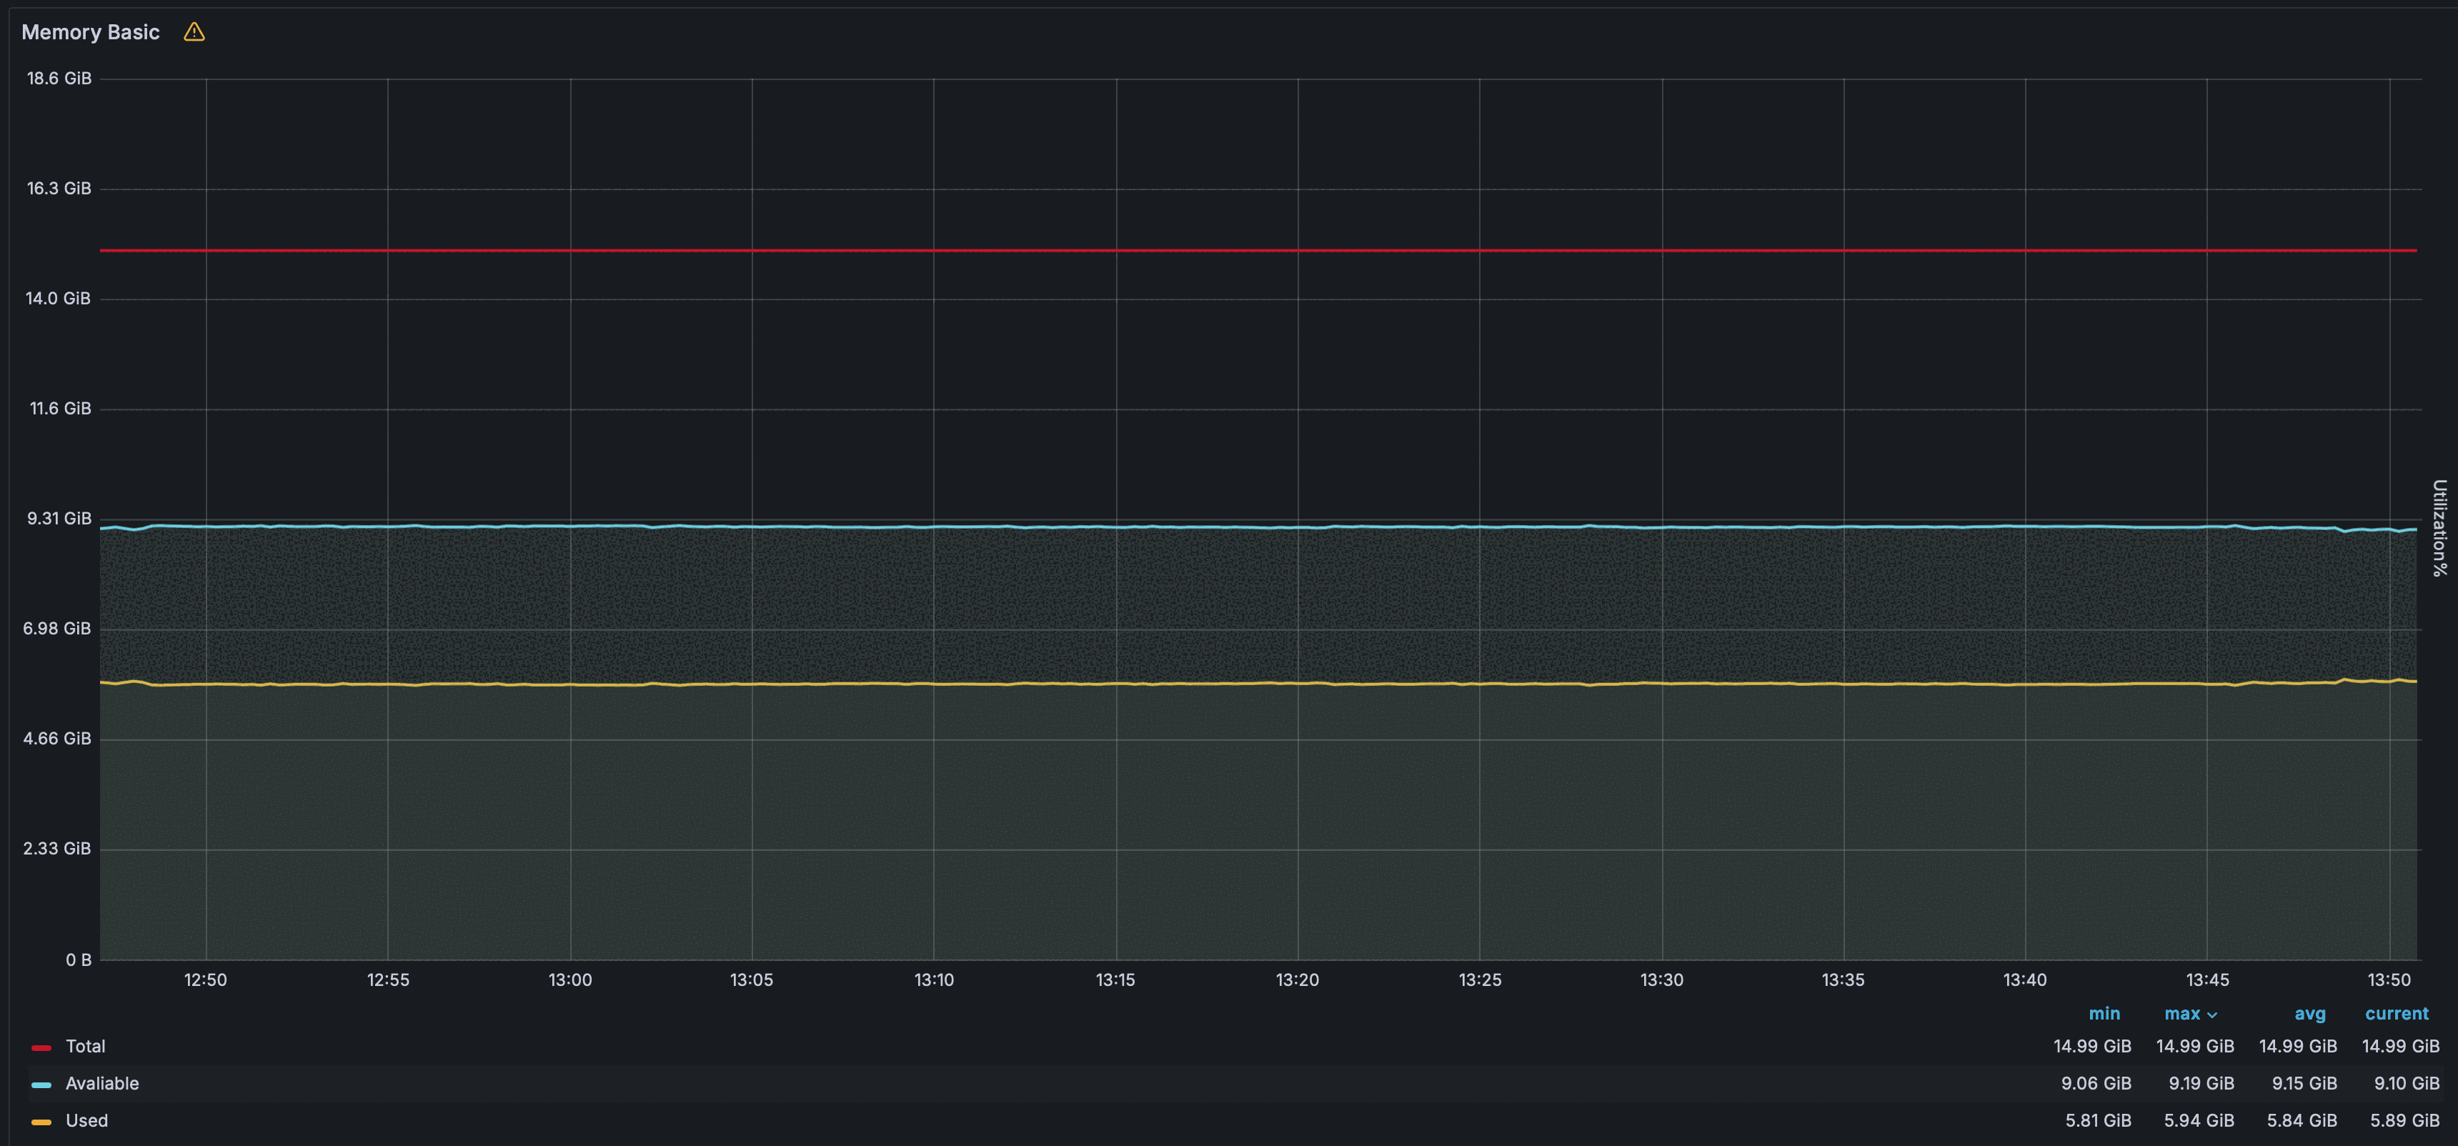Sort legend by avg column header
Screen dimensions: 2458x1146
click(x=2309, y=1013)
